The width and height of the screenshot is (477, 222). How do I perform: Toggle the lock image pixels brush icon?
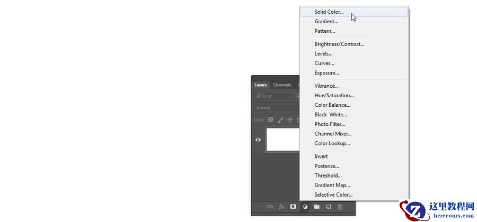pos(280,120)
